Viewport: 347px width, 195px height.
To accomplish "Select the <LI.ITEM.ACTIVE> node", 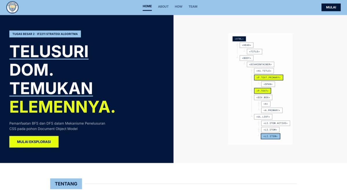I will pyautogui.click(x=276, y=123).
